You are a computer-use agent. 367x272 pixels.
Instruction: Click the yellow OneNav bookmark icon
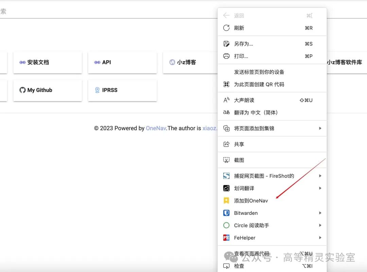pyautogui.click(x=226, y=201)
